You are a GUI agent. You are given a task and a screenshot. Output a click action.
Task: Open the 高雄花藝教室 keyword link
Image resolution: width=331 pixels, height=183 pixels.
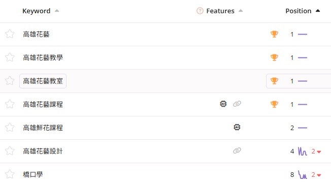[43, 81]
